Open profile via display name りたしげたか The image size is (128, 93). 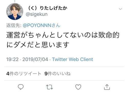click(48, 8)
